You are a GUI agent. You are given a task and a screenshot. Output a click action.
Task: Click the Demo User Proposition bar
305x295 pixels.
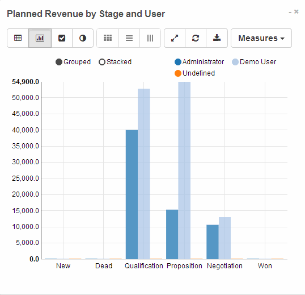184,171
